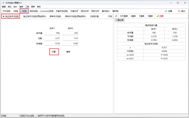Select the Z检验P值 sub-tab

94,16
